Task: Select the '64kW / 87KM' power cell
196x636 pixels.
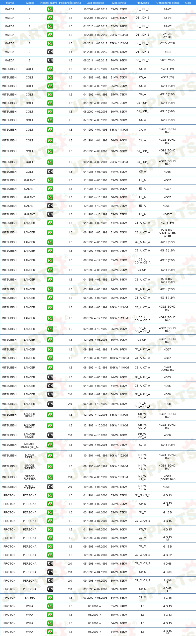Action: [119, 547]
